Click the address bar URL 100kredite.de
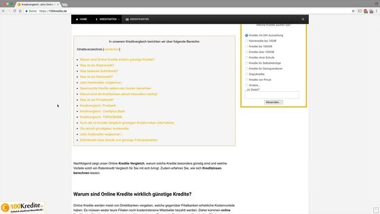 (53, 11)
